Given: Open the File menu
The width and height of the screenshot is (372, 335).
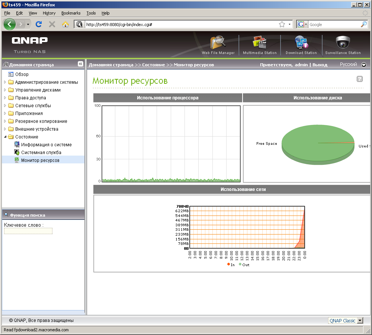Looking at the screenshot, I should (x=7, y=13).
